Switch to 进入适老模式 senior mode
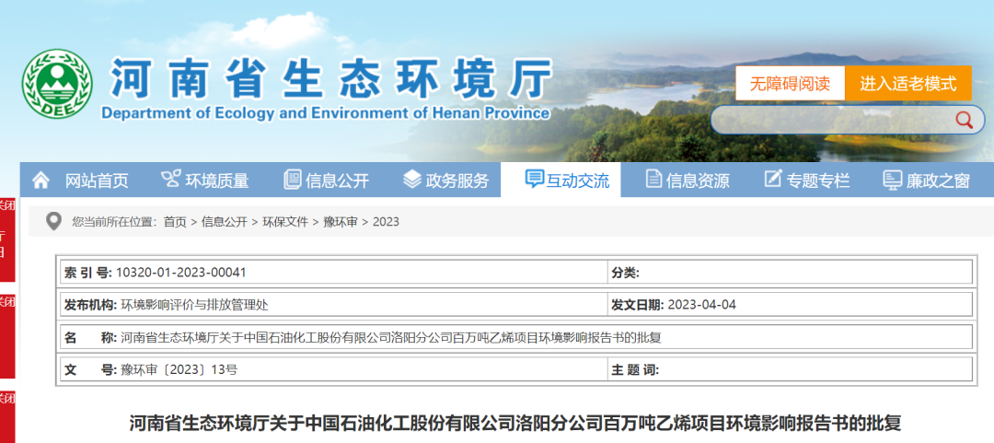 (x=907, y=84)
